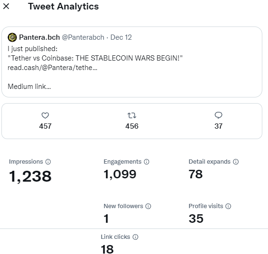Click the retweet arrows icon
268x254 pixels.
point(132,115)
